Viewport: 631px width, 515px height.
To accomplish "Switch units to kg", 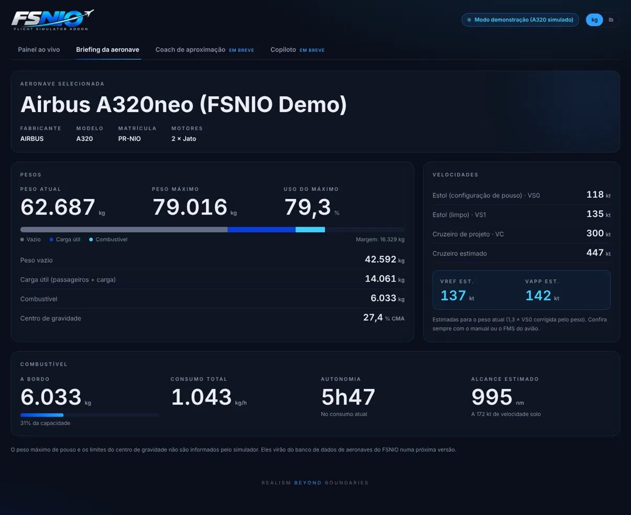I will (x=594, y=20).
